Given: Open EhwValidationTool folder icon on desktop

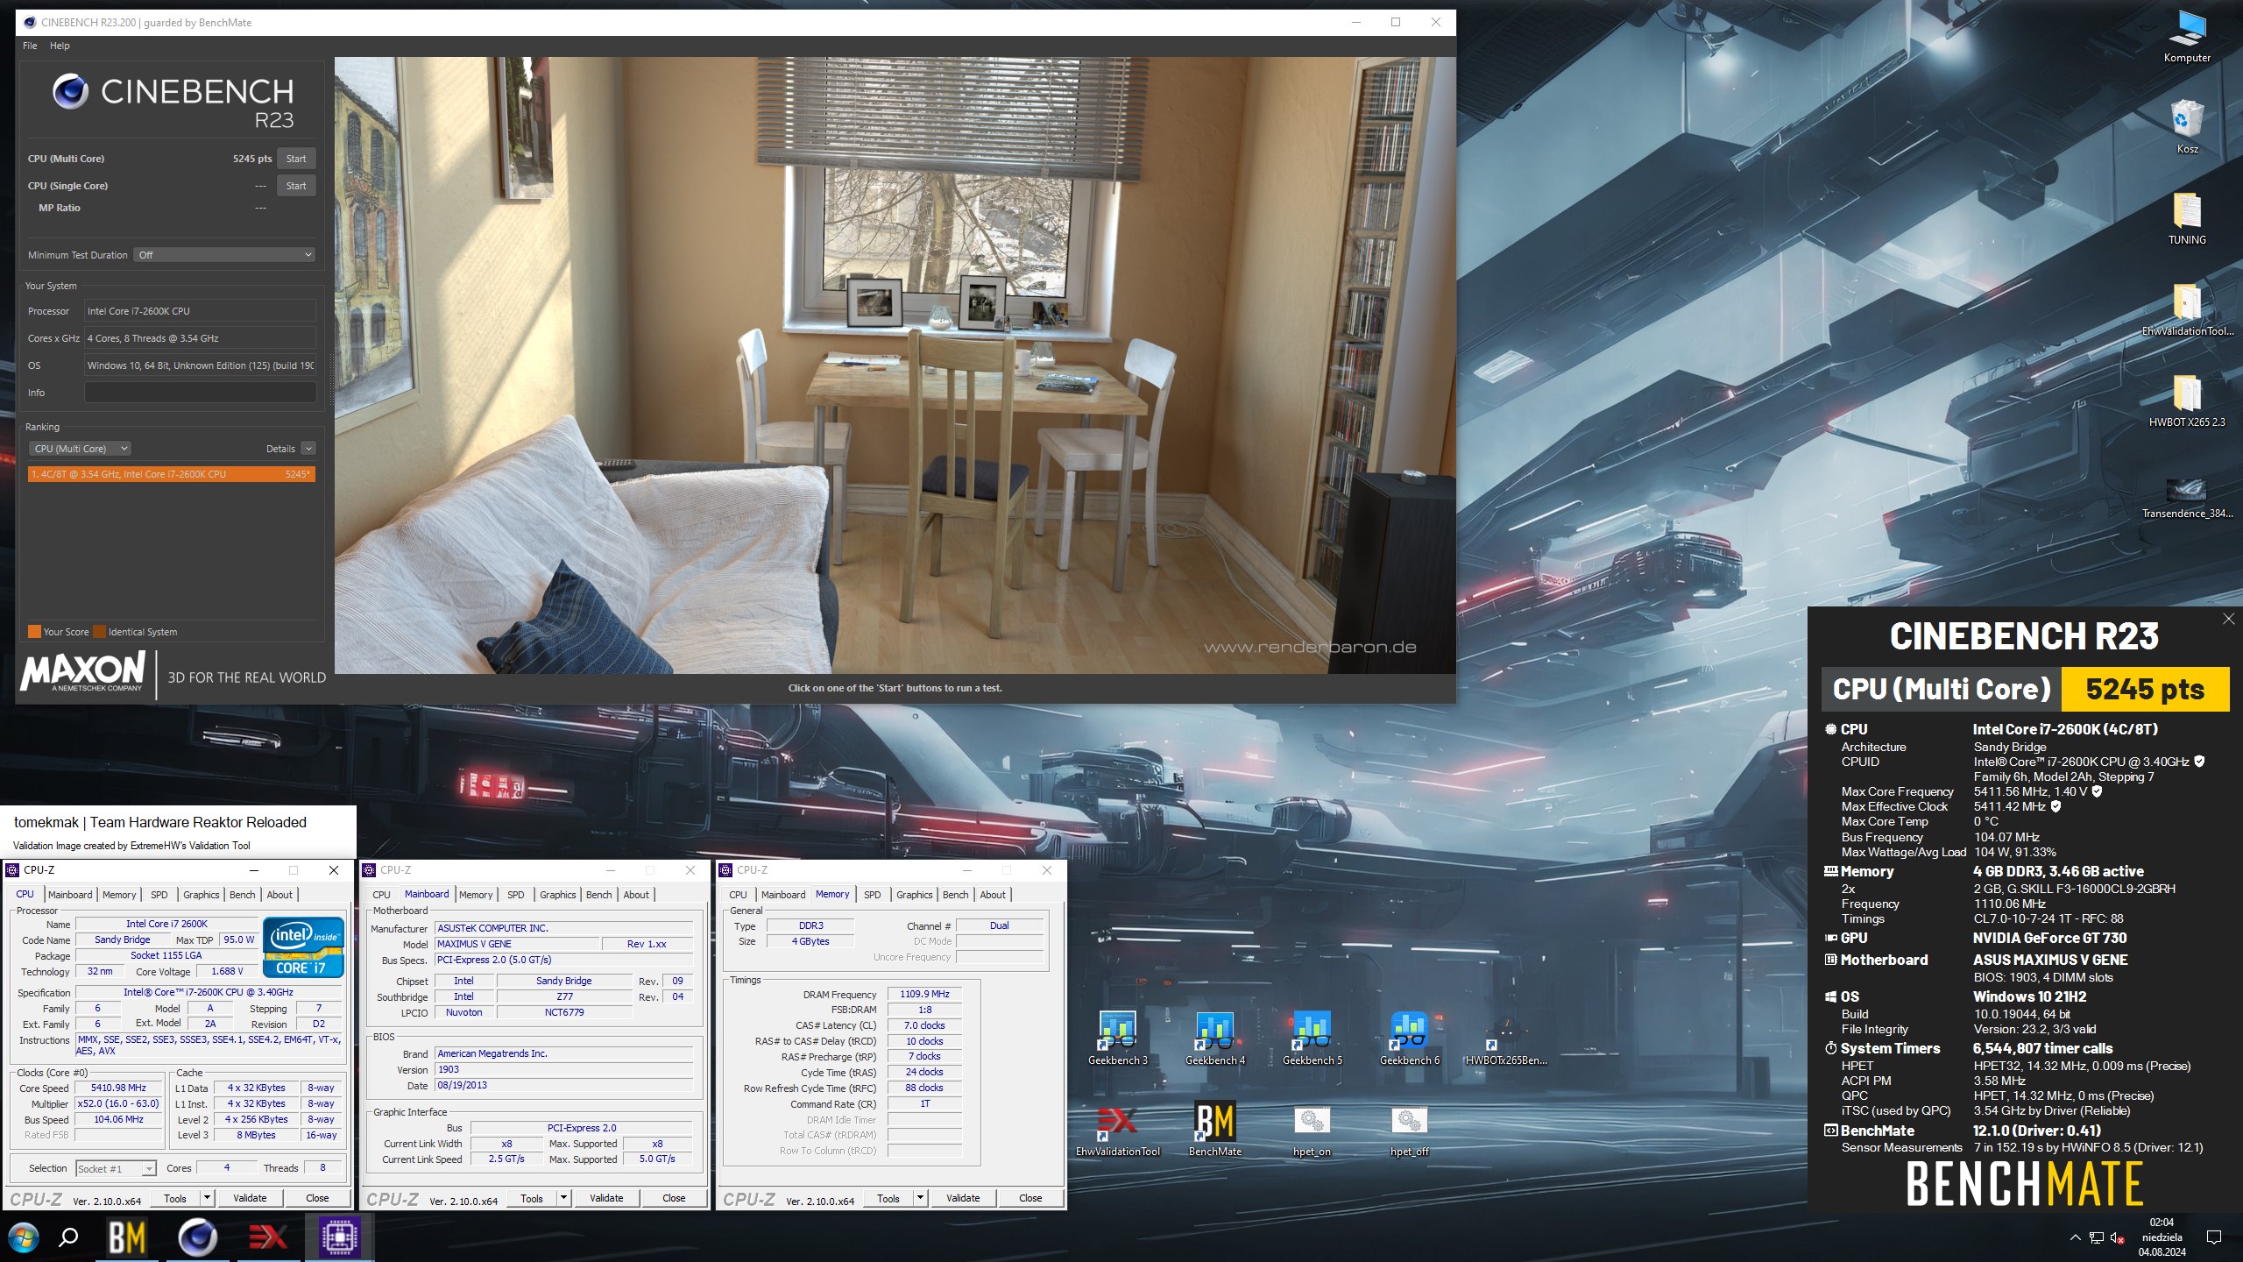Looking at the screenshot, I should (2187, 309).
